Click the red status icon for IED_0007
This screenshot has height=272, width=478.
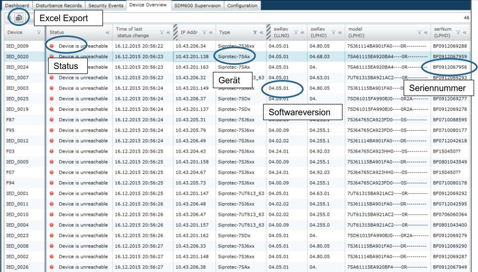[52, 78]
